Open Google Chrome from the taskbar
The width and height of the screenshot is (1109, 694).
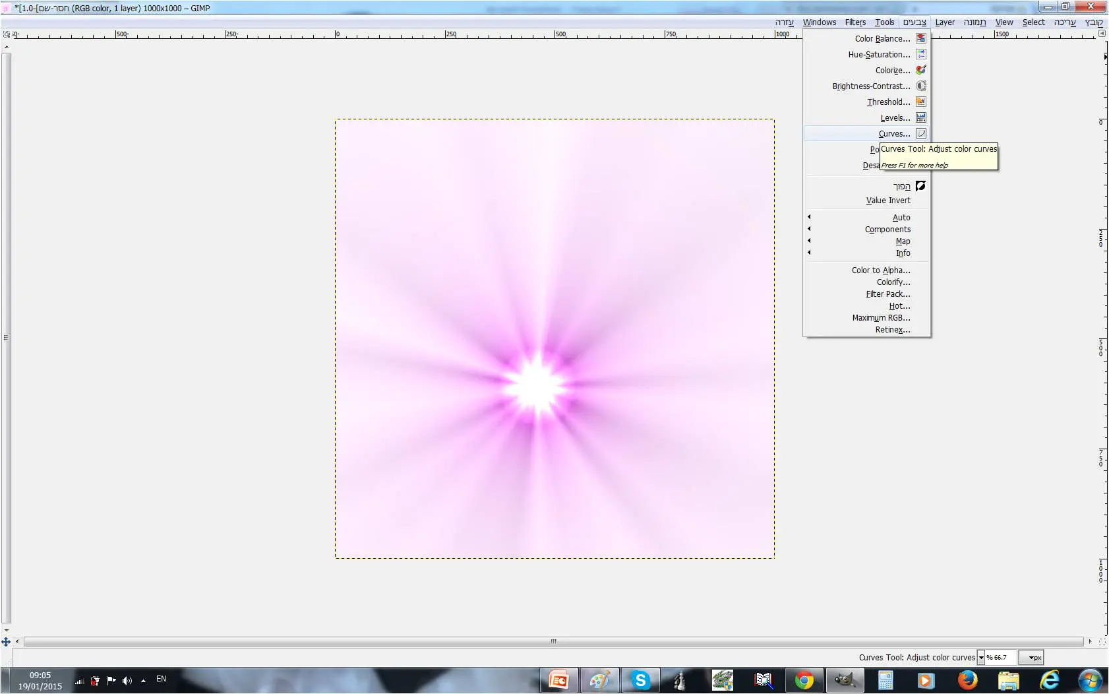pyautogui.click(x=804, y=680)
